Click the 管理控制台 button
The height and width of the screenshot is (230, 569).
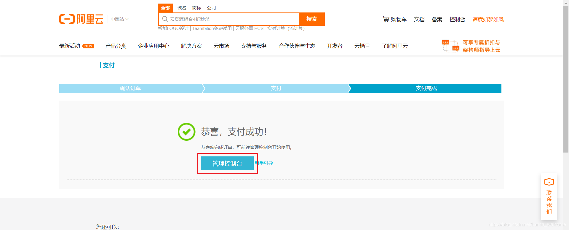click(x=227, y=164)
